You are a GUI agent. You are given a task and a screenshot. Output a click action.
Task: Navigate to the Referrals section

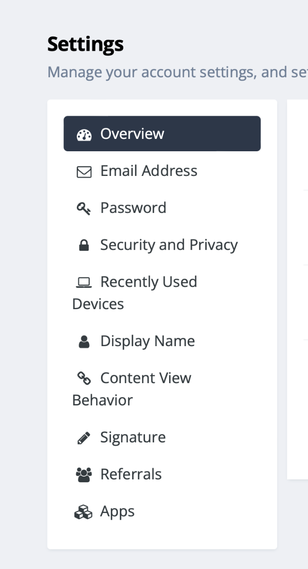click(131, 474)
